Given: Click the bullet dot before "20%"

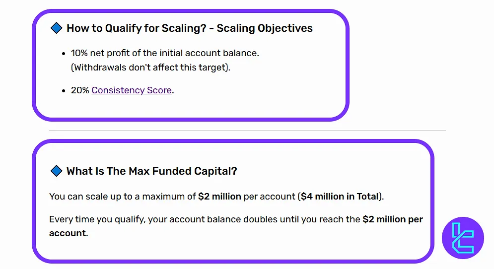Looking at the screenshot, I should click(64, 91).
